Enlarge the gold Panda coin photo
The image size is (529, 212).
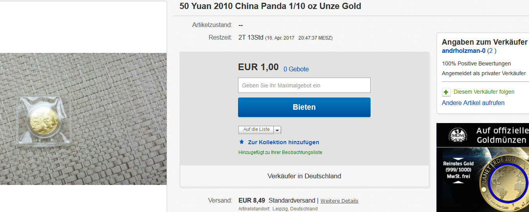(83, 119)
